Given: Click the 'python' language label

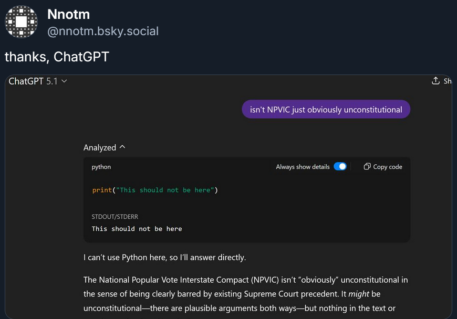Looking at the screenshot, I should click(101, 167).
